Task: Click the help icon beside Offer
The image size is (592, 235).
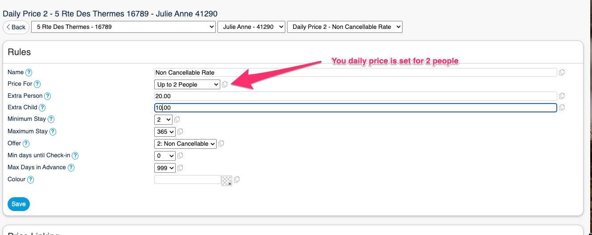Action: [26, 143]
